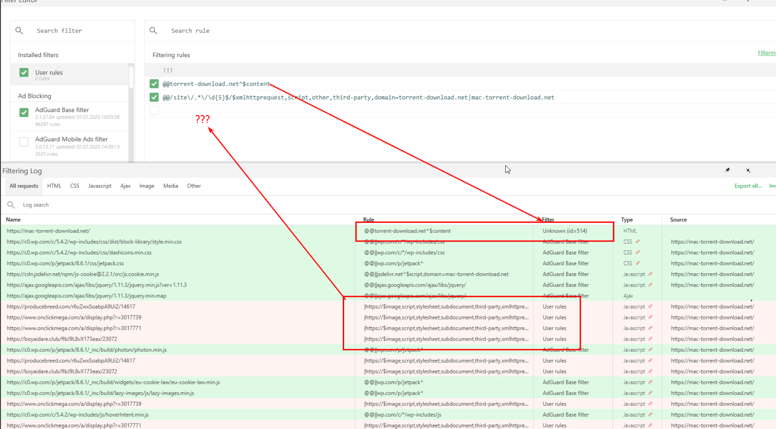Click the Ajax type cell in jquery.min.map row
Screen dimensions: 776x429
(628, 296)
